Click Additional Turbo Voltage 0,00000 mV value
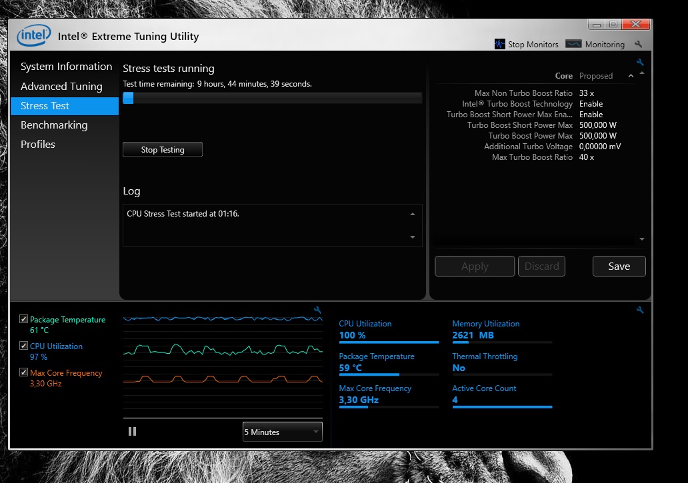 600,147
